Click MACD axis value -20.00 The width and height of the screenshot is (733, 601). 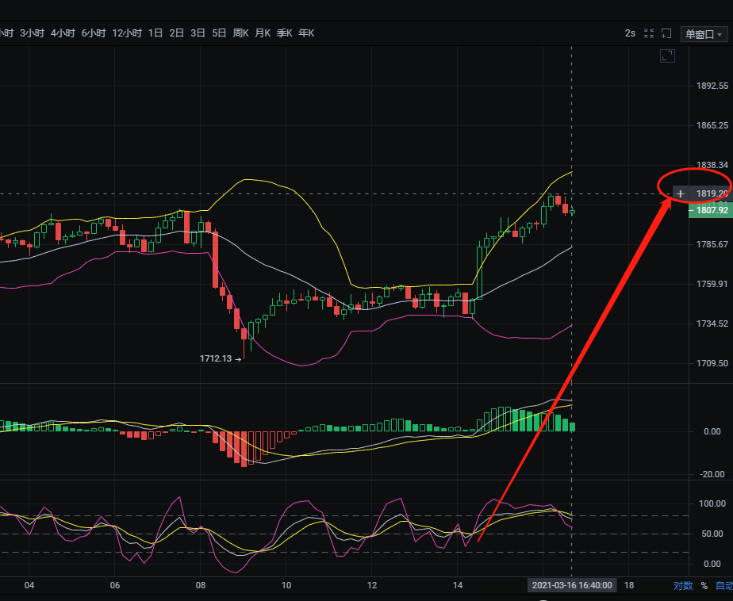tap(712, 474)
